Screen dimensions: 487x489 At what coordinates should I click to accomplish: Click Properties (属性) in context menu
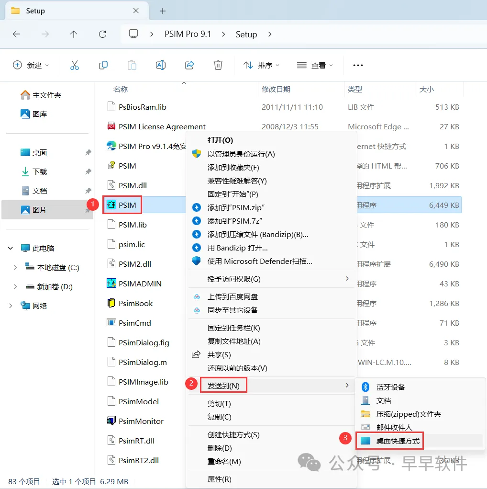point(271,479)
